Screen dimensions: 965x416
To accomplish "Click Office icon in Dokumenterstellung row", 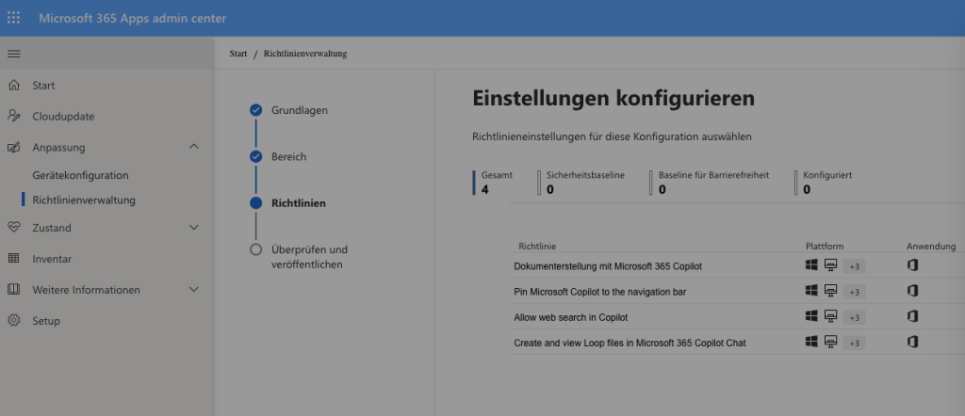I will [x=912, y=264].
